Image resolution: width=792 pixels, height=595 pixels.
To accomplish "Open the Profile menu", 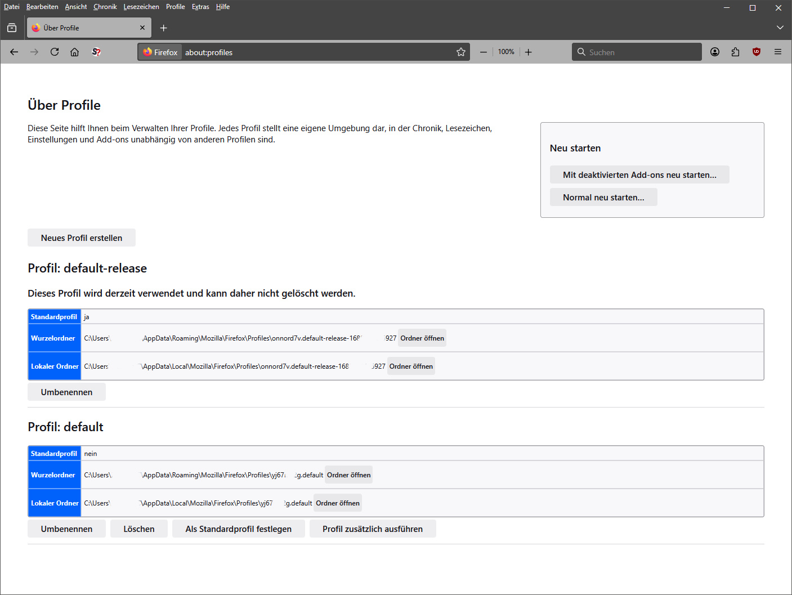I will point(176,7).
